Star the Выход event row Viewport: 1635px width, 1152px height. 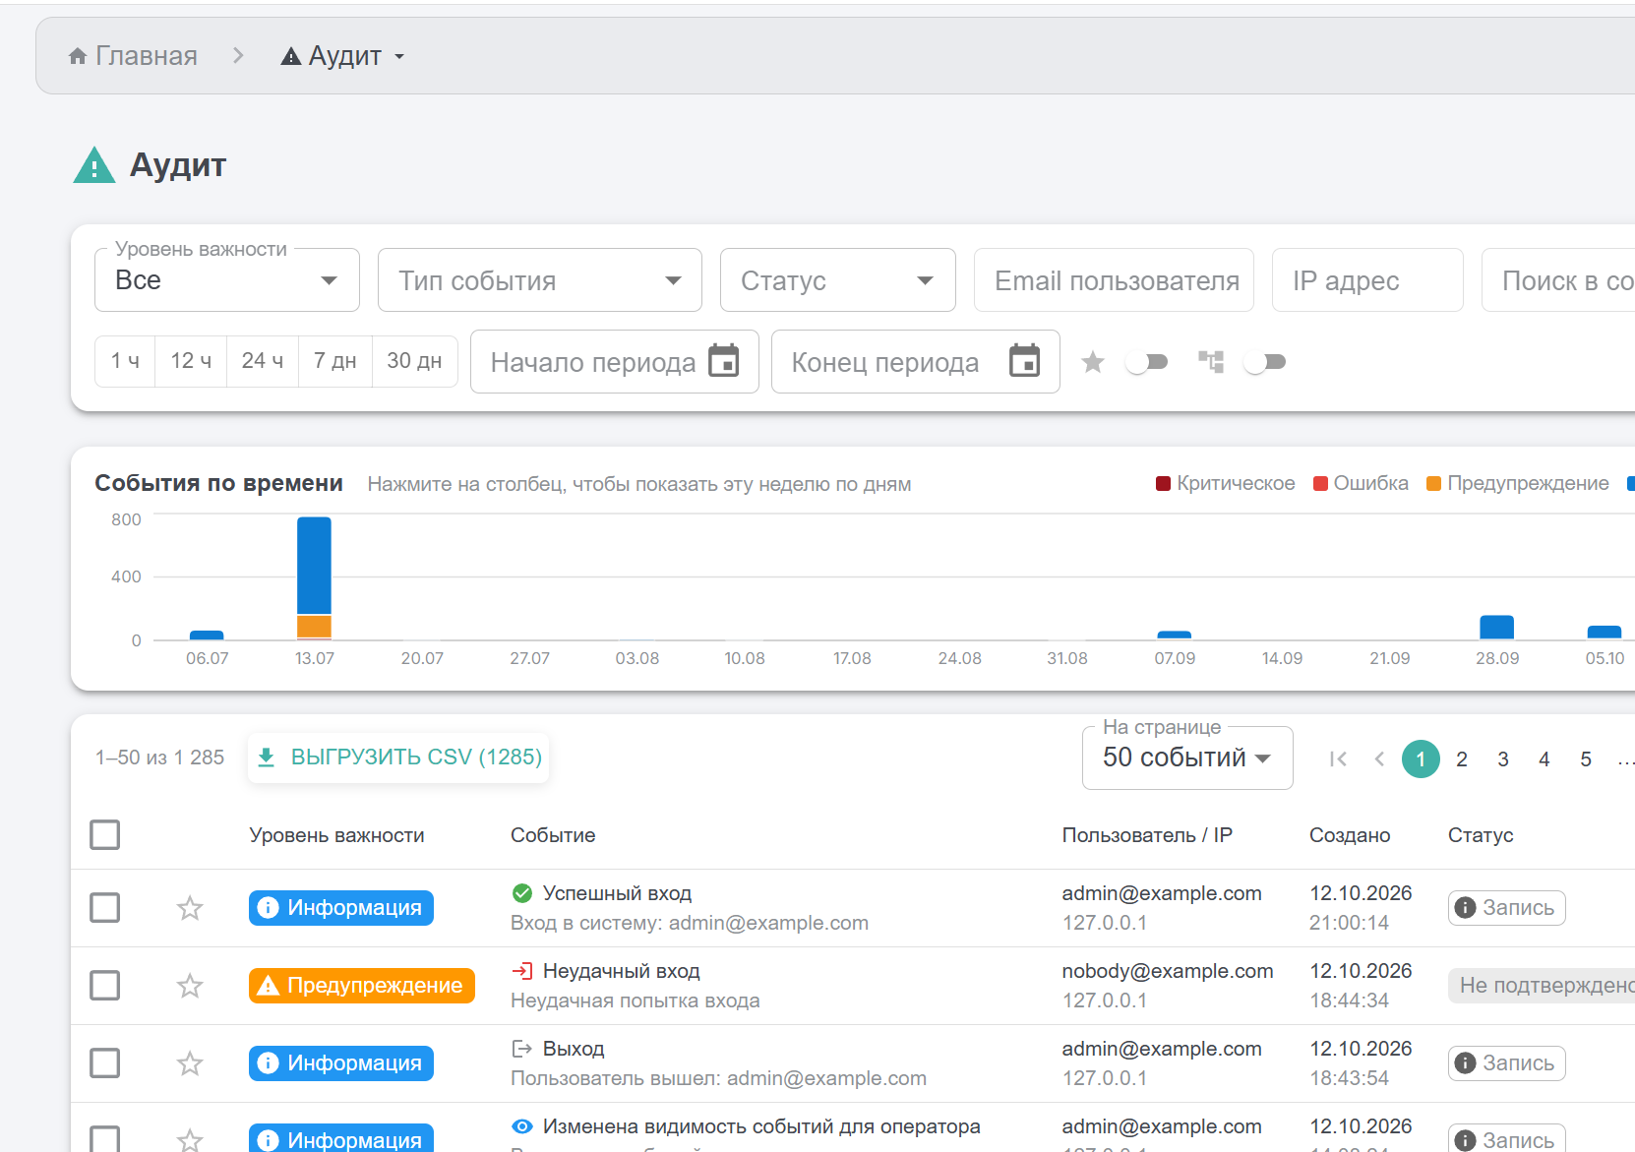pos(190,1063)
